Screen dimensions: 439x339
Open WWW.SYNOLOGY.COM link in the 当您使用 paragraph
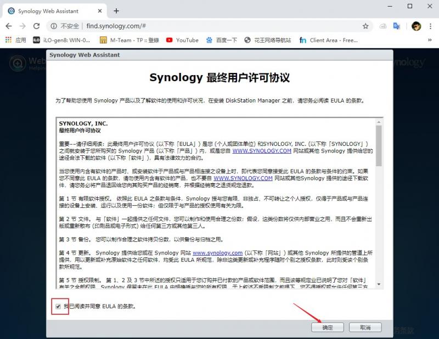tap(243, 178)
